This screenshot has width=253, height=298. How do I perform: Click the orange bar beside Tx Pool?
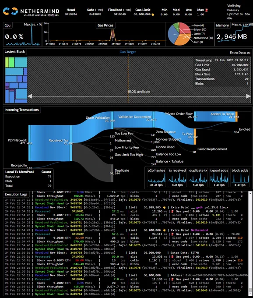click(x=195, y=136)
